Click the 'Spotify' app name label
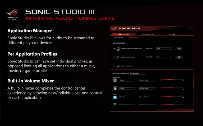The image size is (203, 126). [115, 103]
